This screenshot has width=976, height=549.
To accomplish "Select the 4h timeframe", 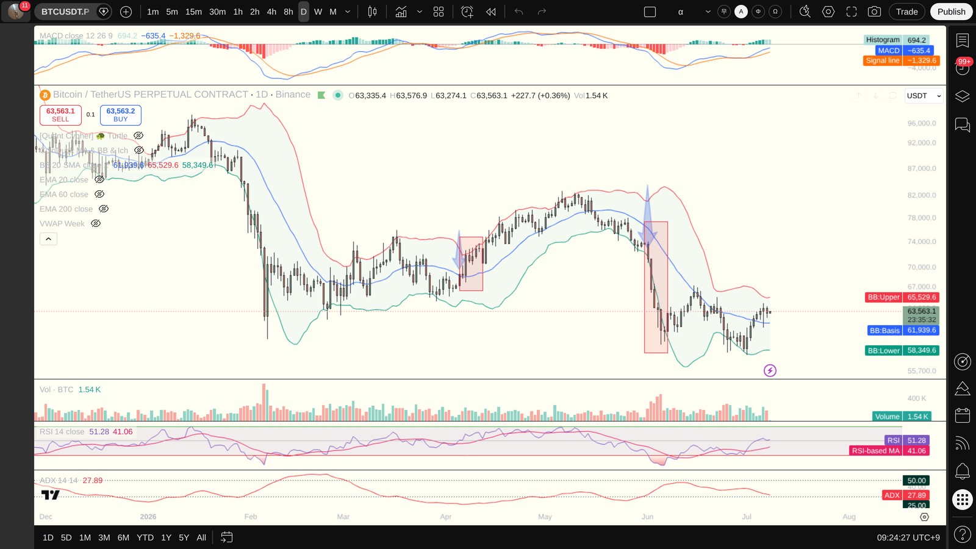I will coord(271,12).
